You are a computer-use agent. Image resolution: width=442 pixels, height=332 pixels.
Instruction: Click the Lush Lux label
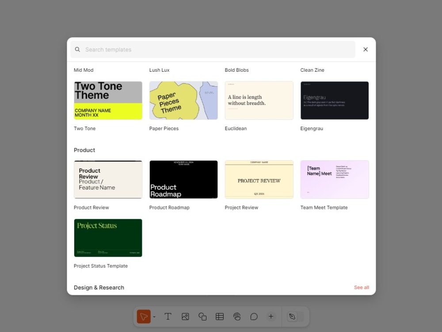point(159,70)
